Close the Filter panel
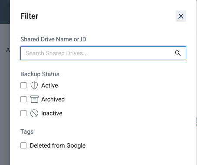The height and width of the screenshot is (165, 197). pos(181,16)
